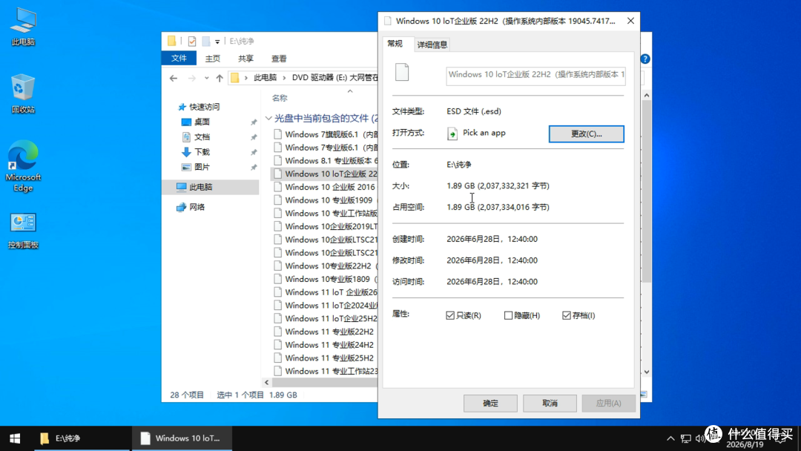Select Windows 11 专业版24H2 file
This screenshot has width=801, height=451.
[329, 345]
